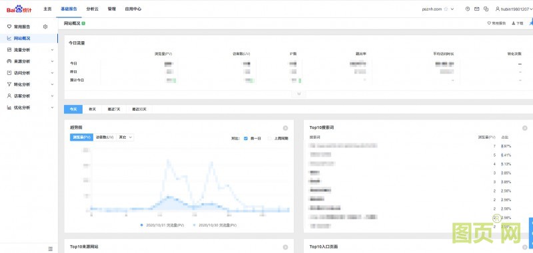Open the arrow icon on 趋势图 panel

(x=286, y=128)
